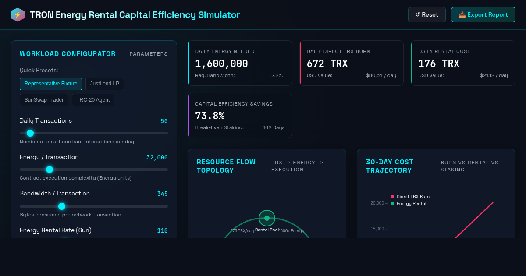
Task: Click the Burn vs Rental vs Staking subtitle
Action: (x=469, y=166)
